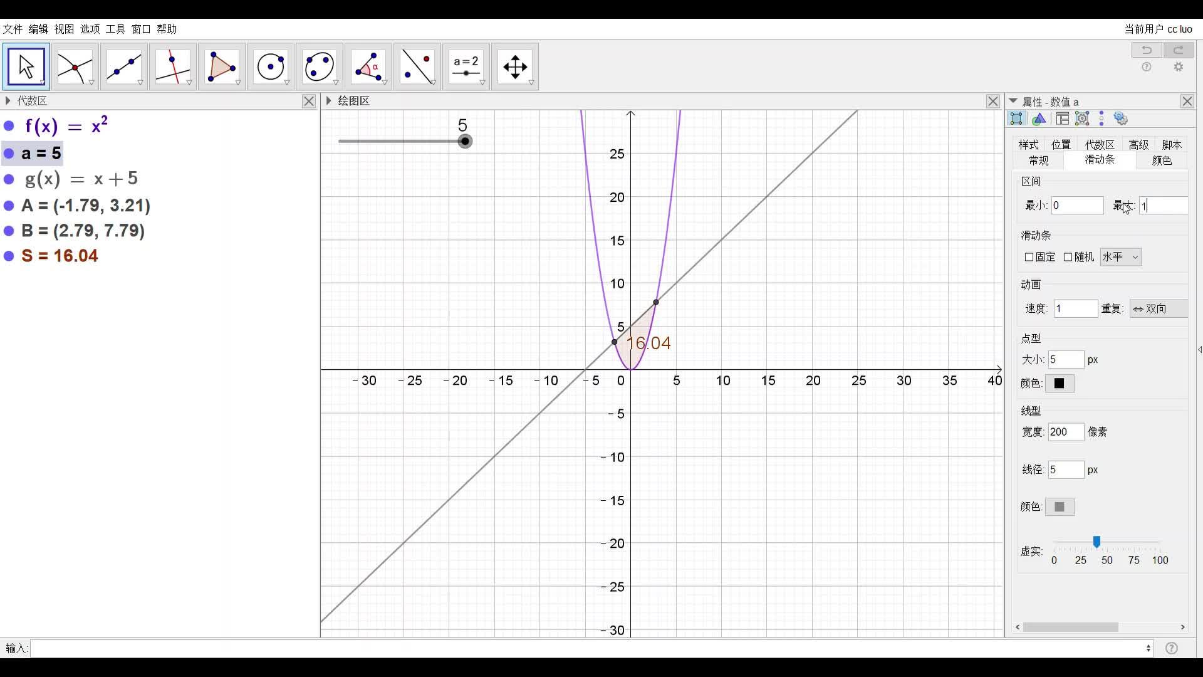Open input bar history spinner arrows

click(x=1148, y=648)
